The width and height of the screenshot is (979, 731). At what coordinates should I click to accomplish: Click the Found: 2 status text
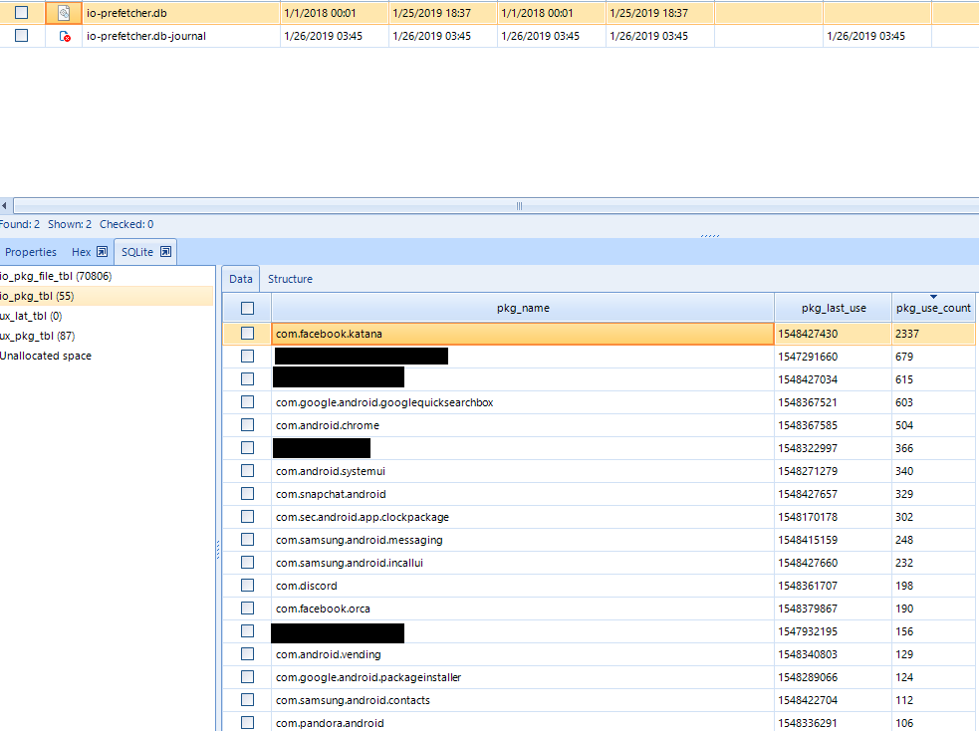point(19,224)
